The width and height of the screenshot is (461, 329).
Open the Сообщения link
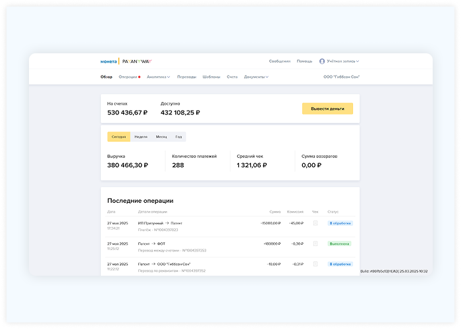[279, 61]
